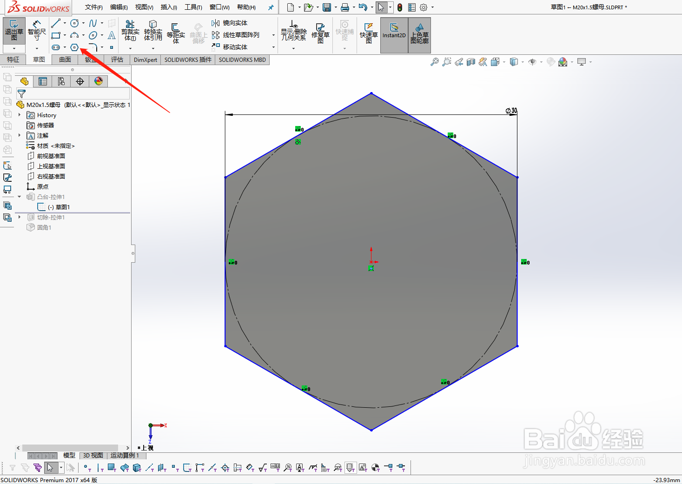Open the DisplayManager color ball tab
Screen dimensions: 682x484
[99, 81]
